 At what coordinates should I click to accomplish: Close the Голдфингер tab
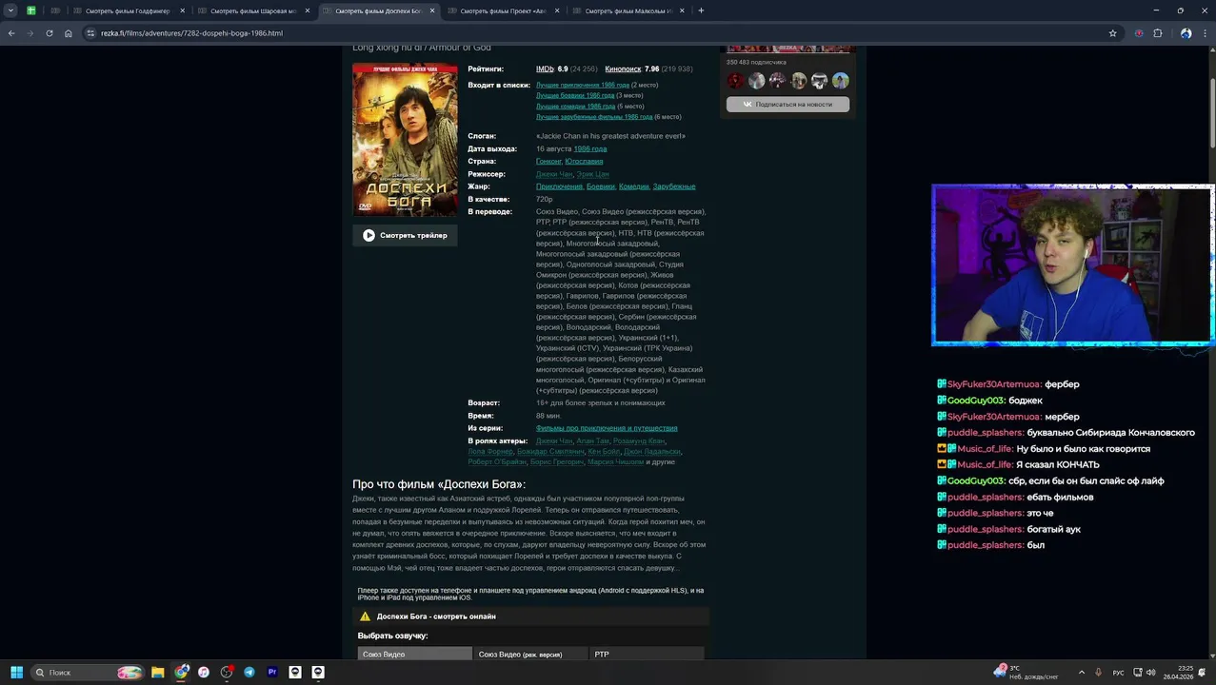(182, 10)
